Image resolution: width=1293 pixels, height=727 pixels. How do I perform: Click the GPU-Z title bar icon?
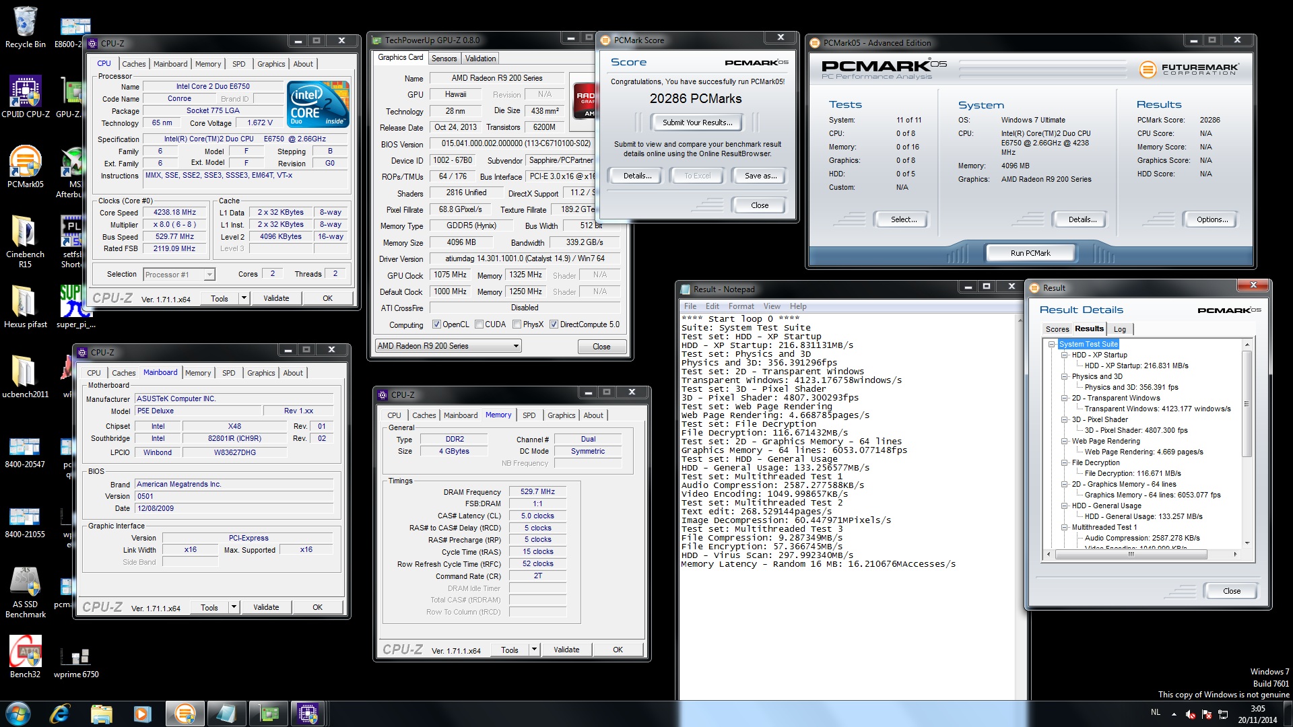[377, 40]
